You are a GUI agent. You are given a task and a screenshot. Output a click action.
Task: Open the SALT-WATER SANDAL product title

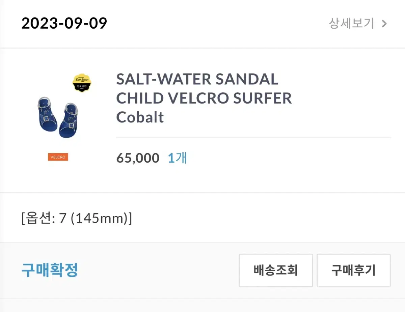pyautogui.click(x=197, y=80)
